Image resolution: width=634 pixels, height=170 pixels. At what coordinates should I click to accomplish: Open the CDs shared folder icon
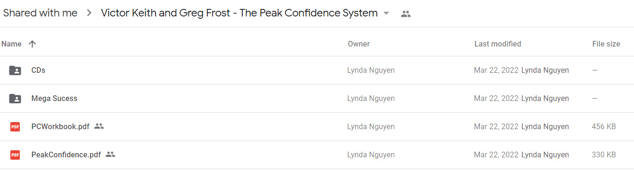click(15, 70)
